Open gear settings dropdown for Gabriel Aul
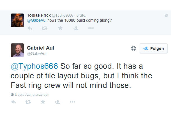 133,48
